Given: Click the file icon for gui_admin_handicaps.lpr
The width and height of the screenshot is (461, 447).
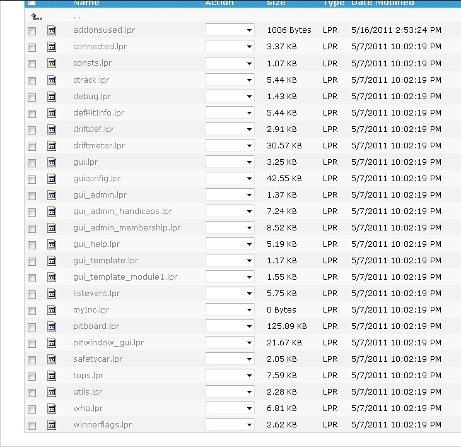Looking at the screenshot, I should coord(52,212).
